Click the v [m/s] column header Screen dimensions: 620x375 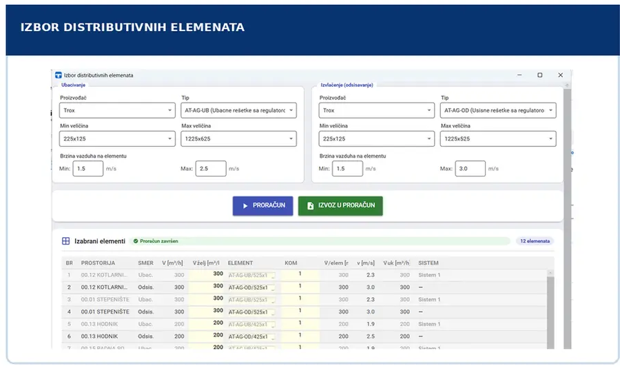365,263
